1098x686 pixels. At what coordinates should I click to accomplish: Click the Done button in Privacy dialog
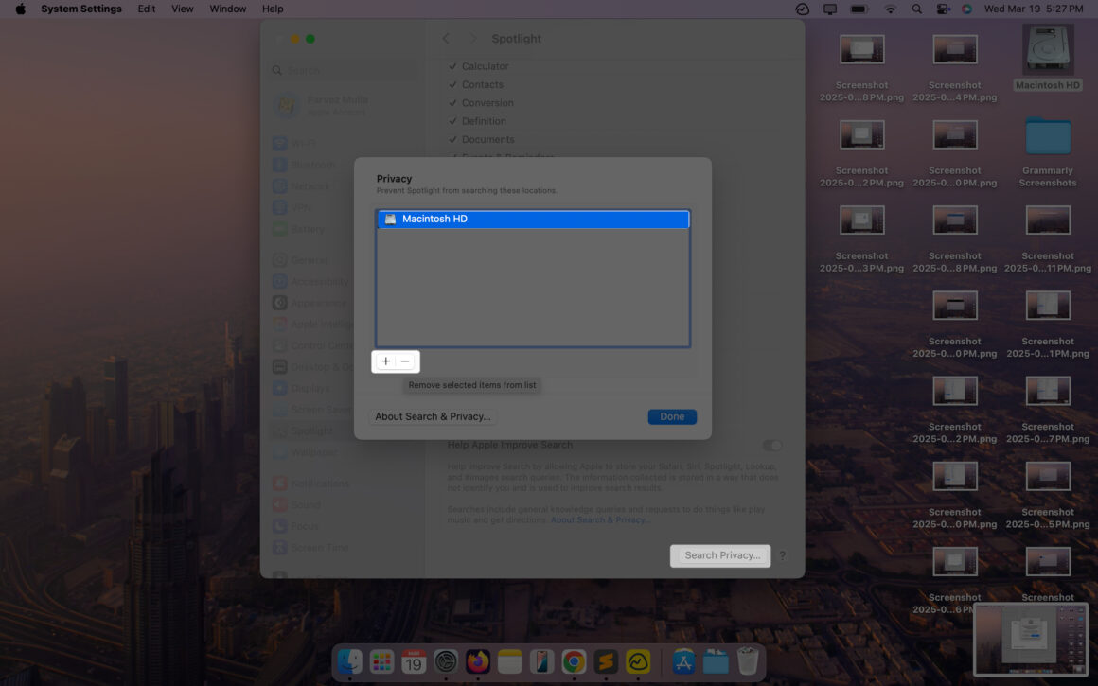[x=672, y=416]
